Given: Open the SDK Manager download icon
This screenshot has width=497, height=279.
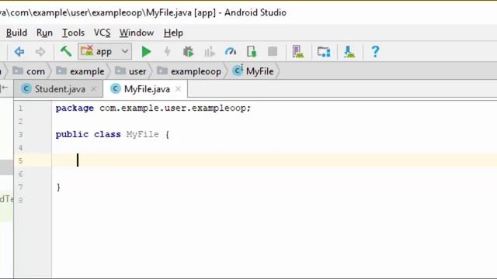Looking at the screenshot, I should [349, 52].
